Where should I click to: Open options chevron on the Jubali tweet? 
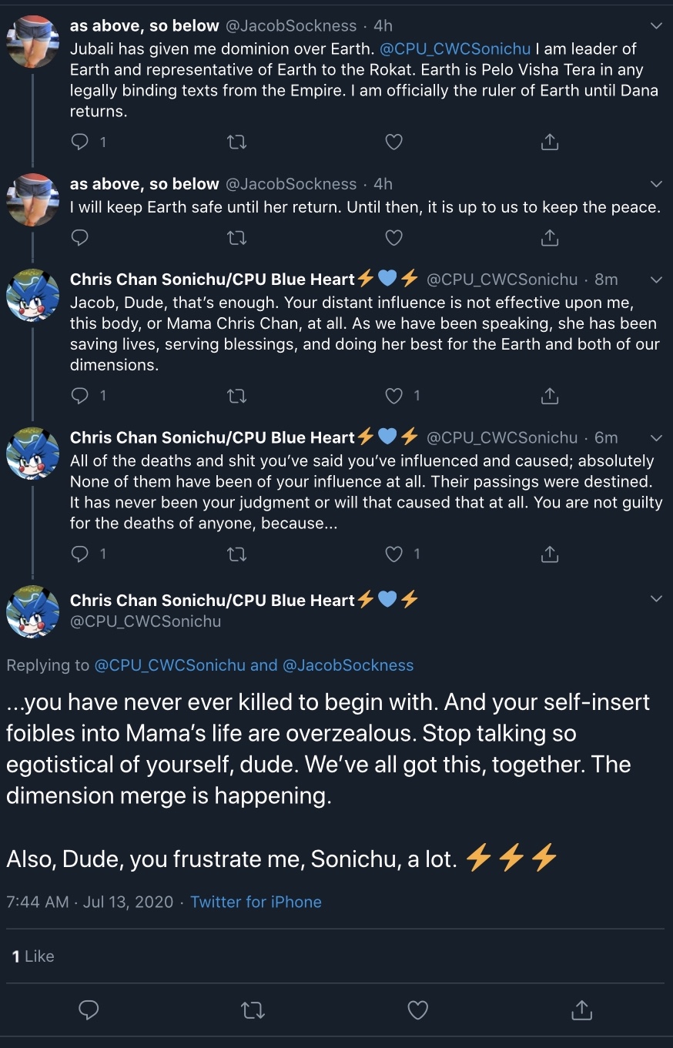(x=656, y=25)
